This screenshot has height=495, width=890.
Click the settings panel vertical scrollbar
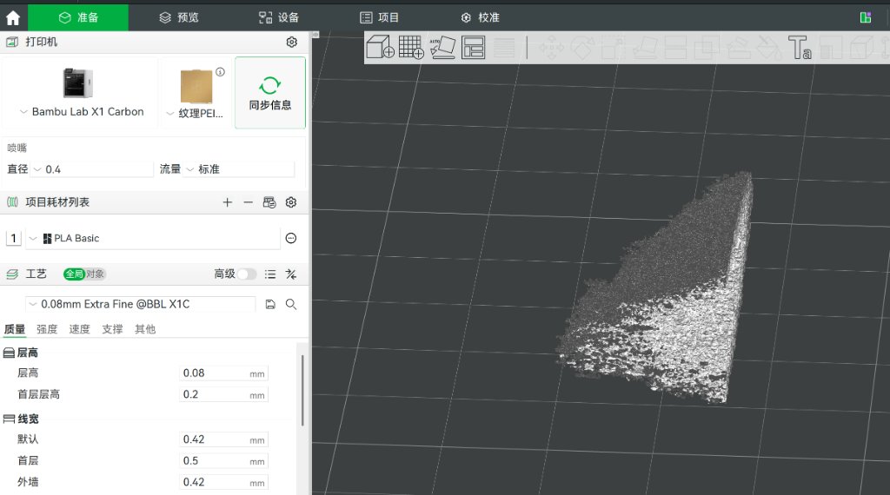[302, 390]
